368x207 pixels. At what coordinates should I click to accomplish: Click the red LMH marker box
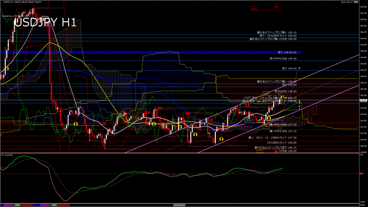254,9
